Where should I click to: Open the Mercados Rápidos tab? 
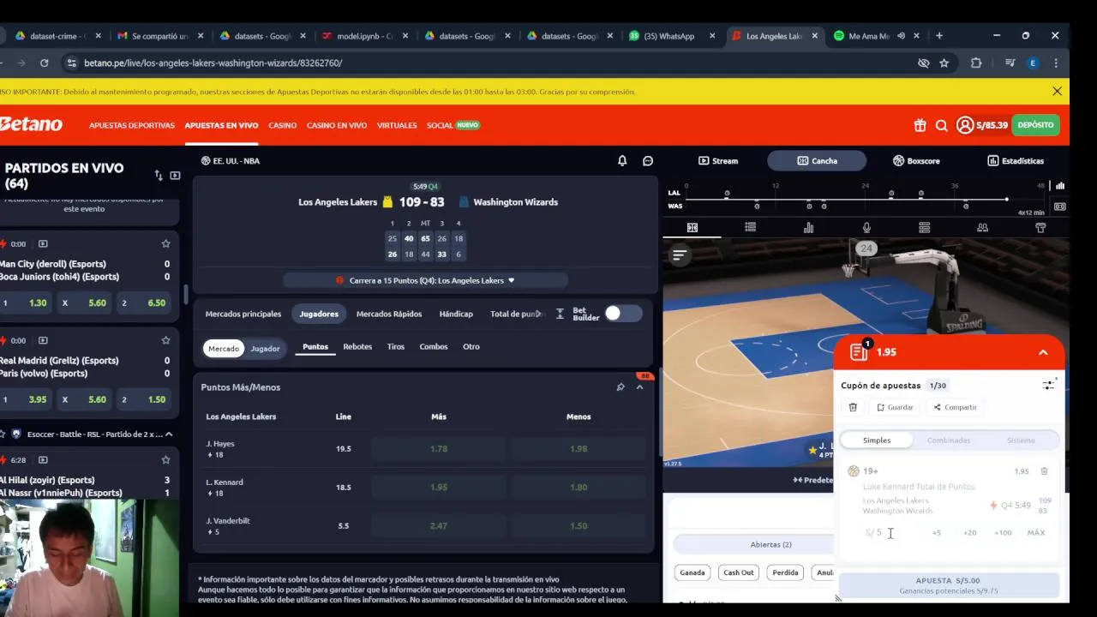coord(389,314)
